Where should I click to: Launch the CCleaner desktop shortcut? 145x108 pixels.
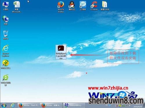pyautogui.click(x=94, y=6)
